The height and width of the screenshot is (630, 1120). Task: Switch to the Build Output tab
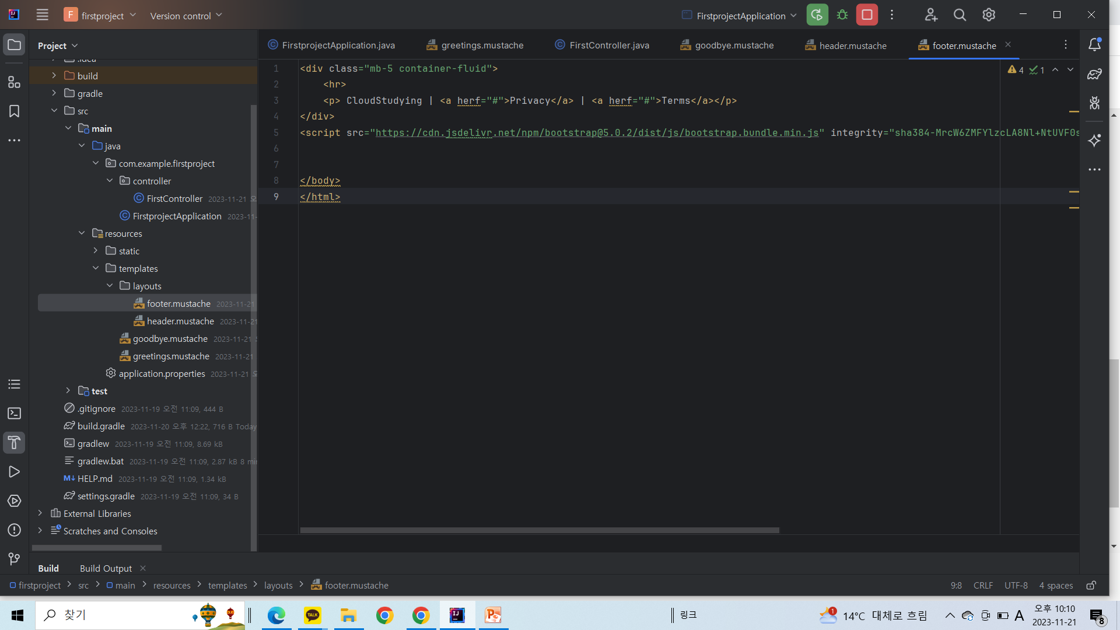pos(106,568)
